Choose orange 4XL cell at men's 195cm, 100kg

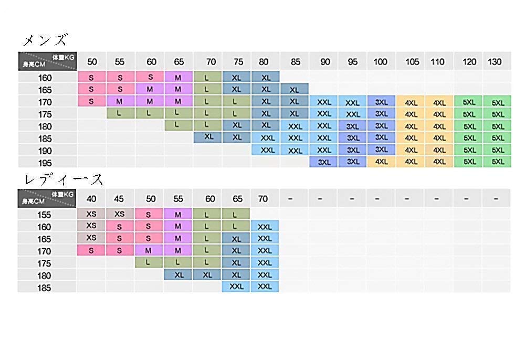(381, 162)
